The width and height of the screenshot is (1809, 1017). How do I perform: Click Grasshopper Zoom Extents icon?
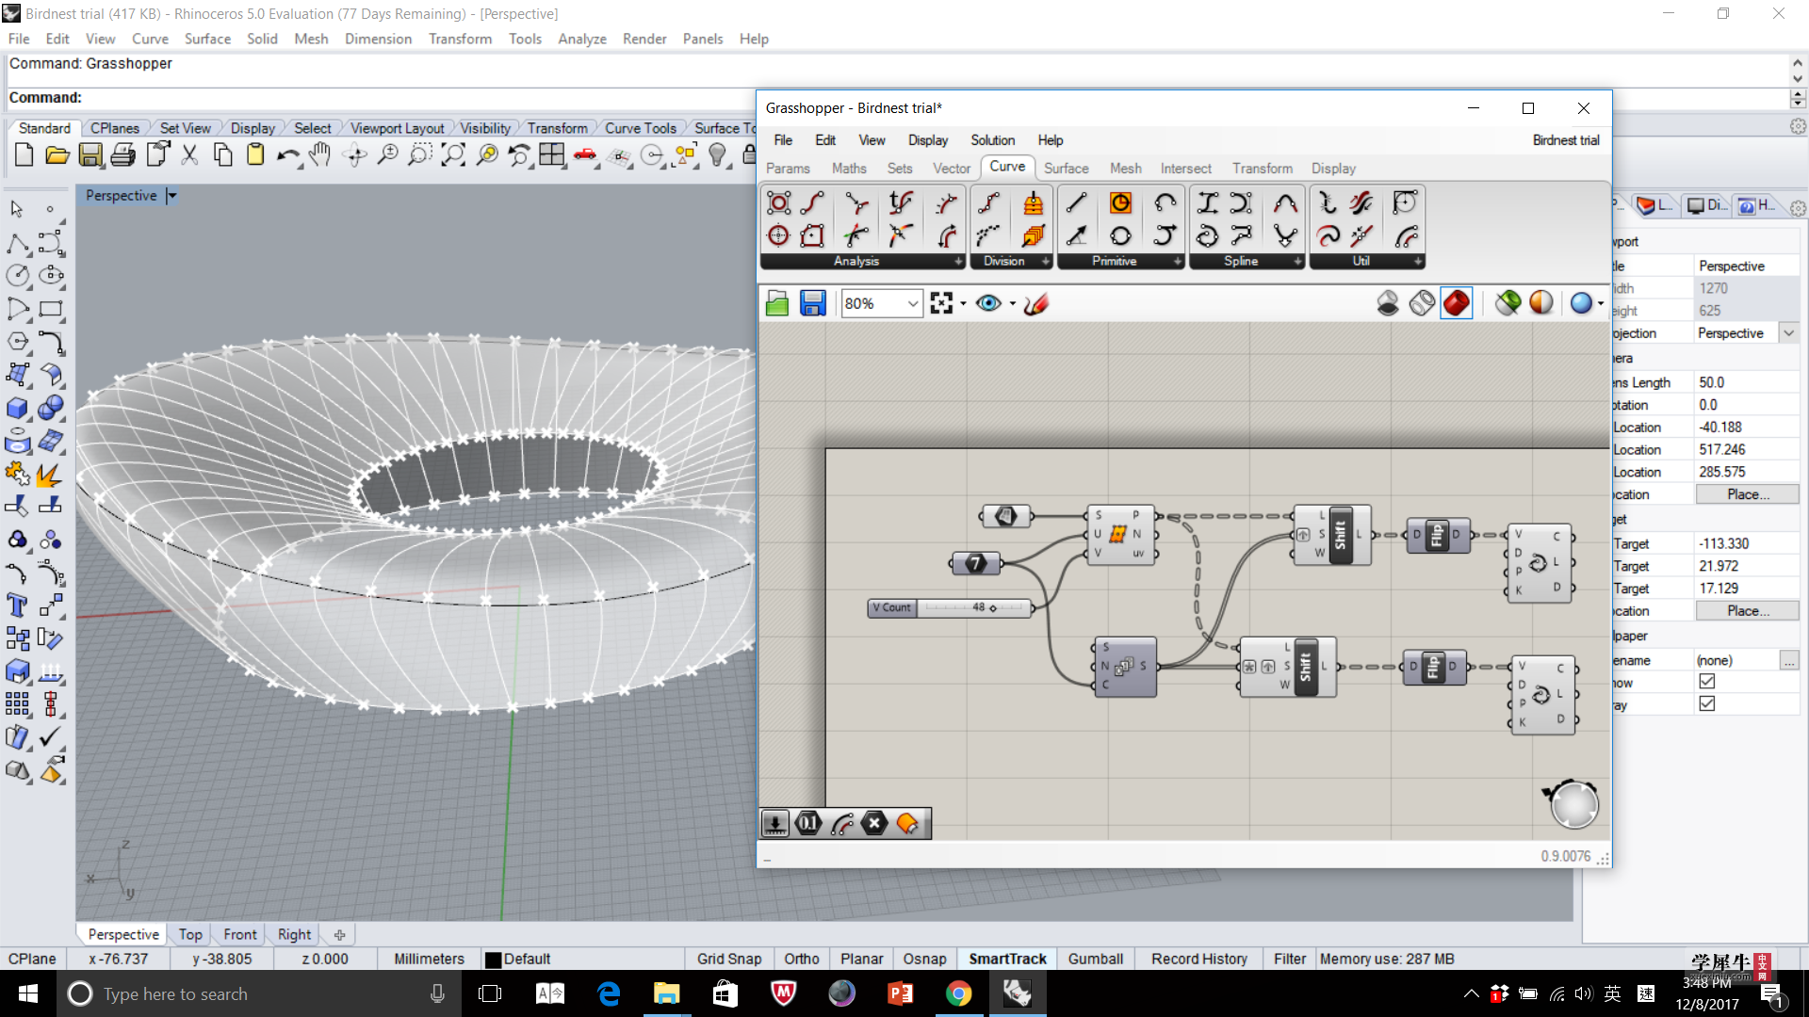click(941, 303)
